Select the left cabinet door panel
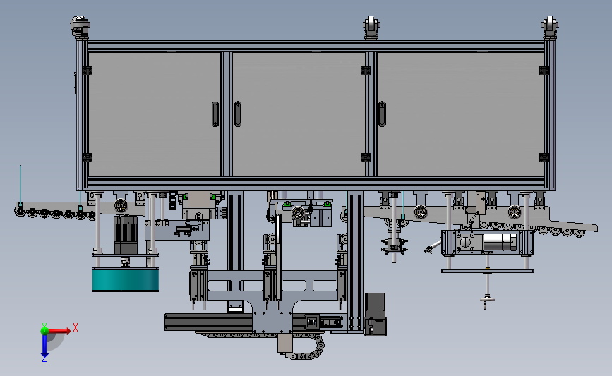The height and width of the screenshot is (376, 612). click(154, 114)
